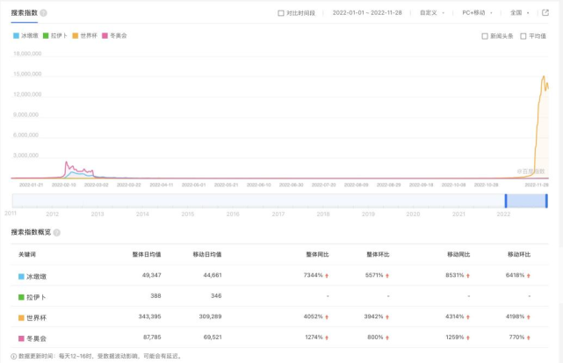
Task: Click the green swatch in 拉伊卜 table row
Action: point(21,297)
